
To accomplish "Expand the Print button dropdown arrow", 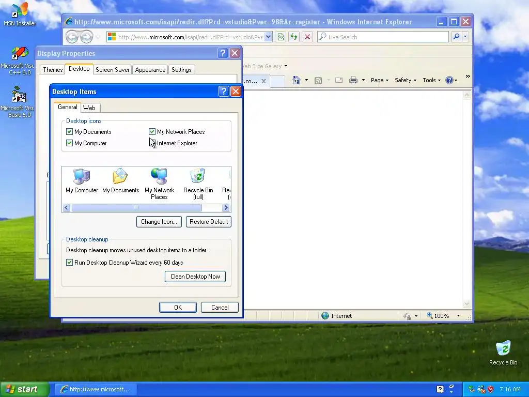I will 363,80.
